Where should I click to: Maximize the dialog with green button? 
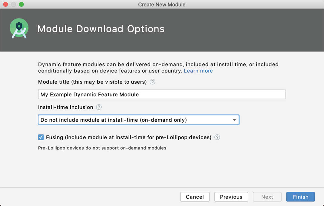point(21,4)
